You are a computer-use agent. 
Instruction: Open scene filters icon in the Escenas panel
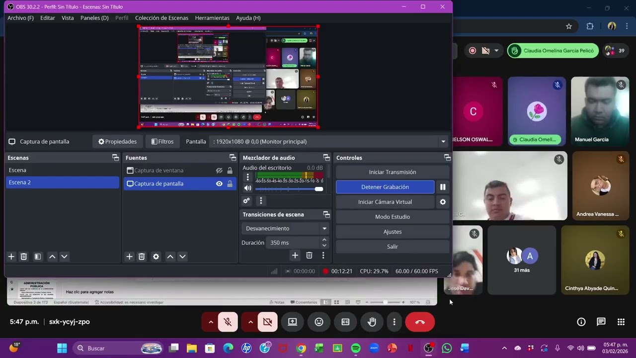[38, 257]
